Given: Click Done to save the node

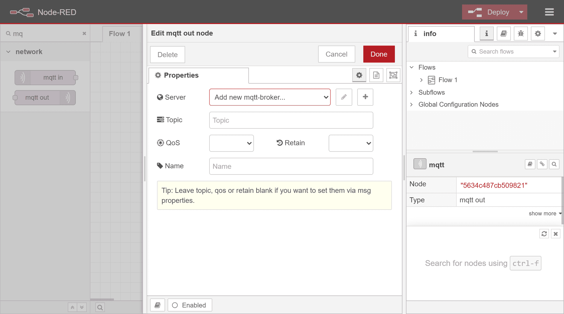Looking at the screenshot, I should pyautogui.click(x=379, y=54).
